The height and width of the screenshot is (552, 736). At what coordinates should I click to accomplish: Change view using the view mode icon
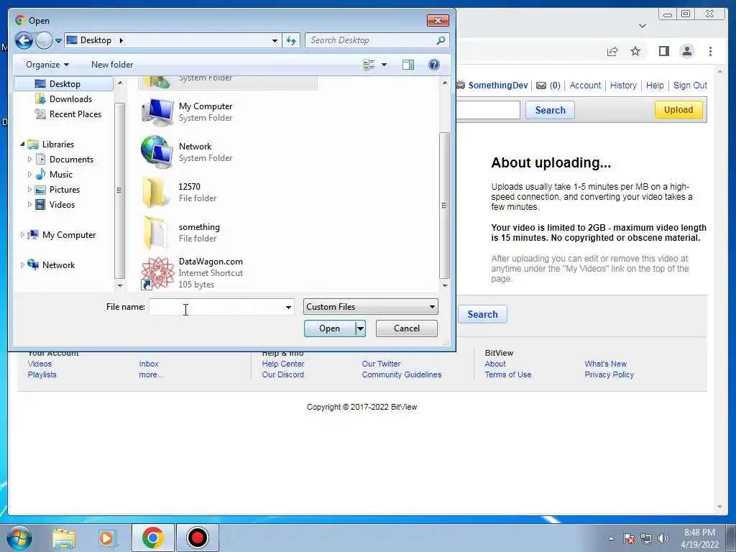pyautogui.click(x=369, y=65)
